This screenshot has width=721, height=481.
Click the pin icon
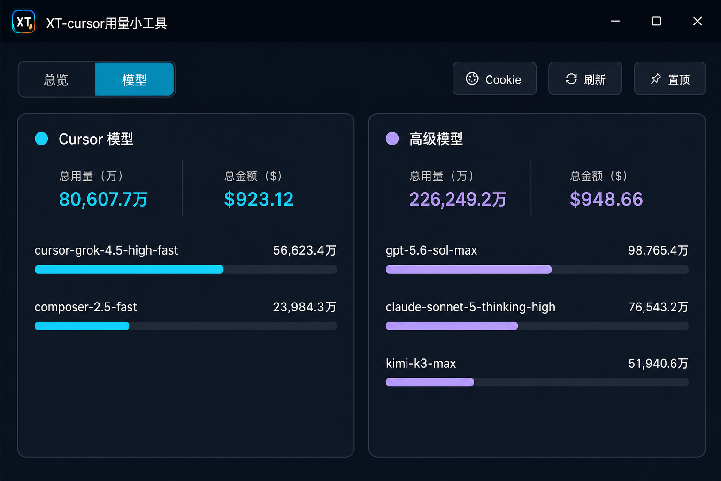coord(656,78)
